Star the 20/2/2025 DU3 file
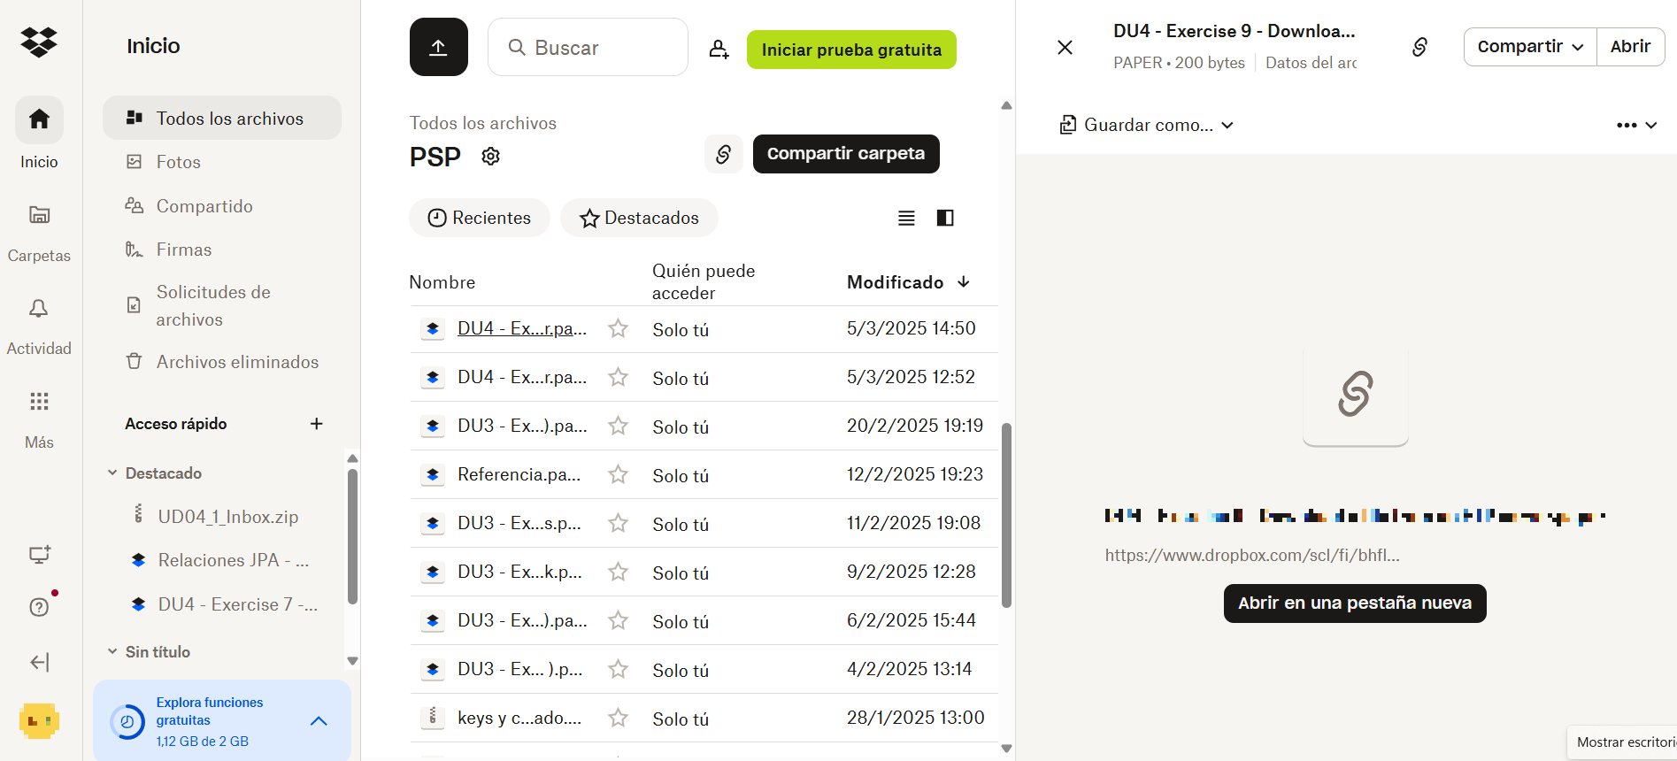Viewport: 1677px width, 761px height. pos(618,427)
